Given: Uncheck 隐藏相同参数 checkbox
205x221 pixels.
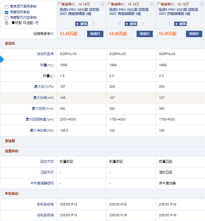Looking at the screenshot, I should point(6,12).
